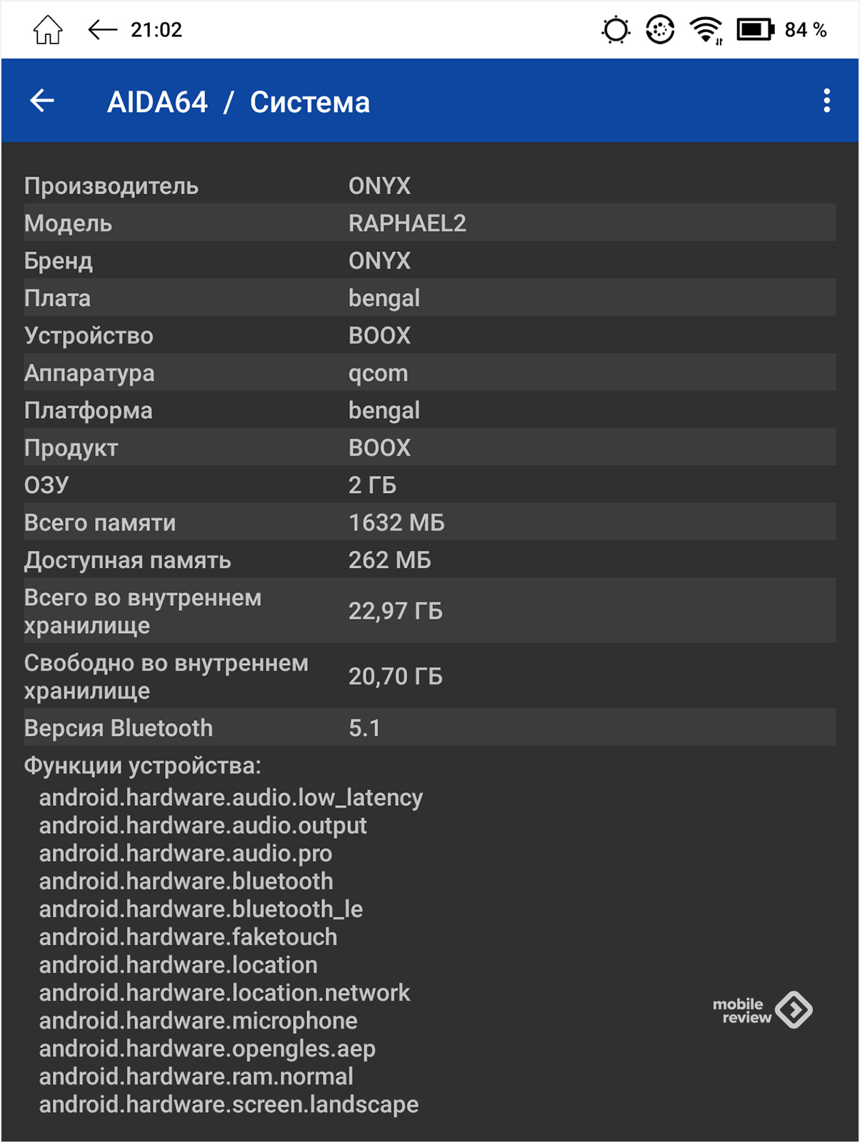The width and height of the screenshot is (860, 1143).
Task: Tap the brightness sun icon
Action: click(x=616, y=30)
